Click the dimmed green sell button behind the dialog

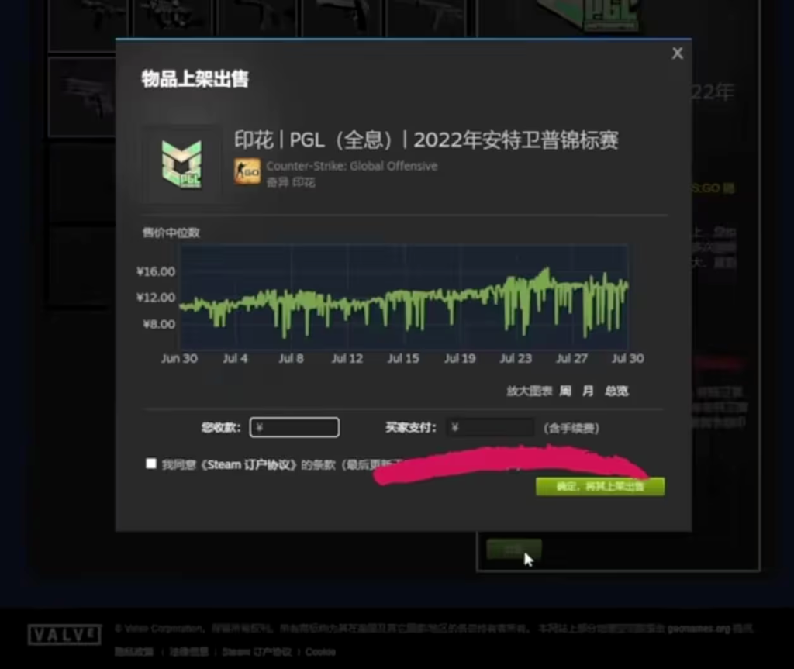tap(514, 549)
